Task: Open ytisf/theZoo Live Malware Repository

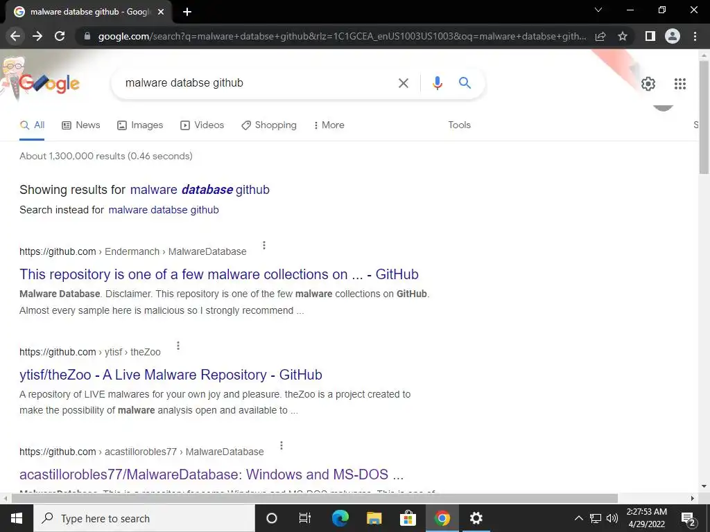Action: point(171,375)
